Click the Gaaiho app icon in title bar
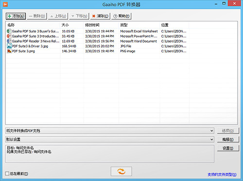The image size is (243, 181). pos(5,4)
